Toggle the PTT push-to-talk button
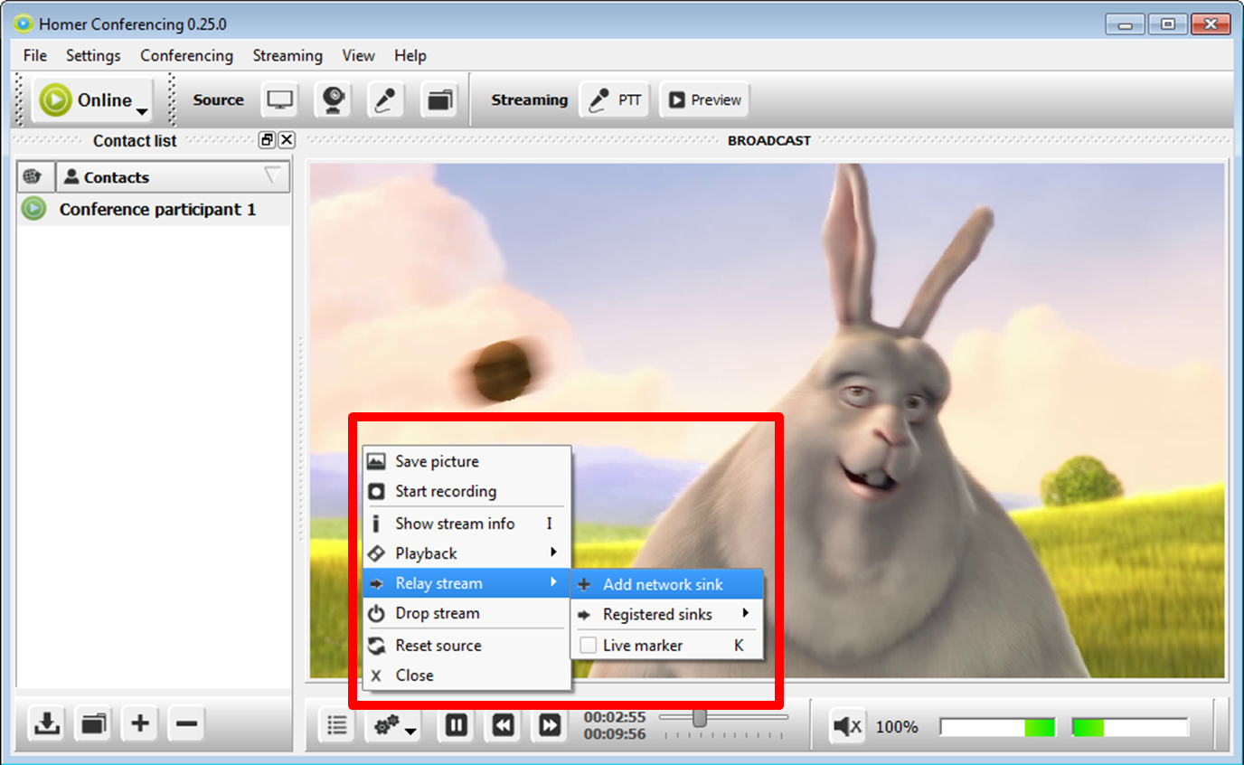Image resolution: width=1244 pixels, height=765 pixels. (615, 100)
